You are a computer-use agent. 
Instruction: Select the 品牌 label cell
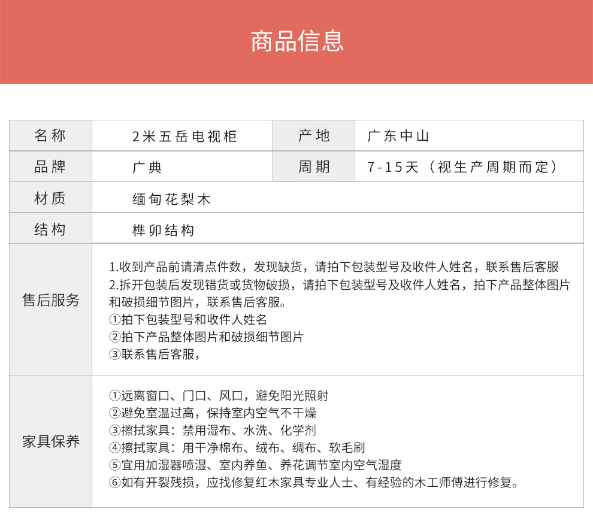(x=50, y=167)
